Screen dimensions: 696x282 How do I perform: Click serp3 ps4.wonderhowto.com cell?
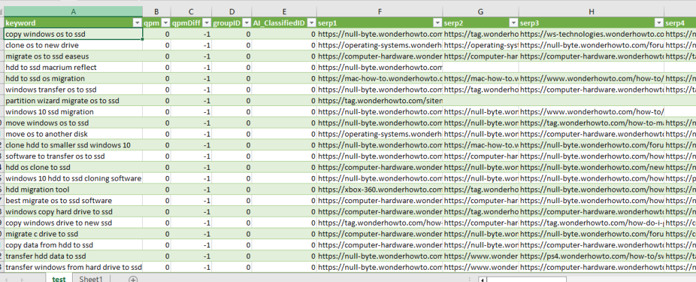click(x=592, y=255)
